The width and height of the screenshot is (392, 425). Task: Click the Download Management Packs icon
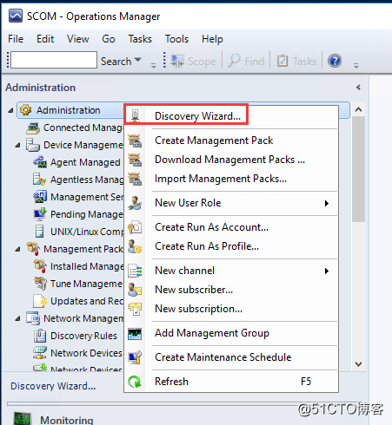[x=135, y=160]
